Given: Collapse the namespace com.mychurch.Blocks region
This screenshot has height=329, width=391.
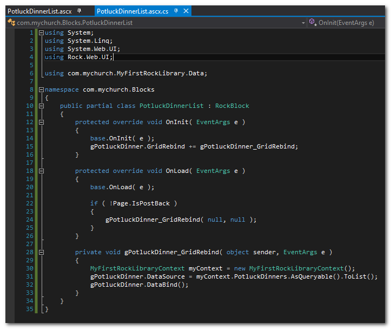Looking at the screenshot, I should click(41, 89).
